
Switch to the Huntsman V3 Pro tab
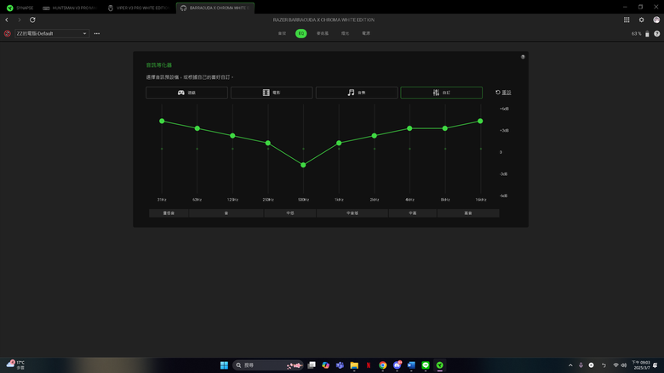[70, 8]
